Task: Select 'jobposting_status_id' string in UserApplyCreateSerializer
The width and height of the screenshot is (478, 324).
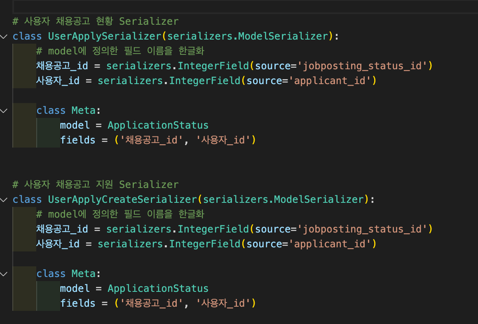Action: tap(362, 229)
